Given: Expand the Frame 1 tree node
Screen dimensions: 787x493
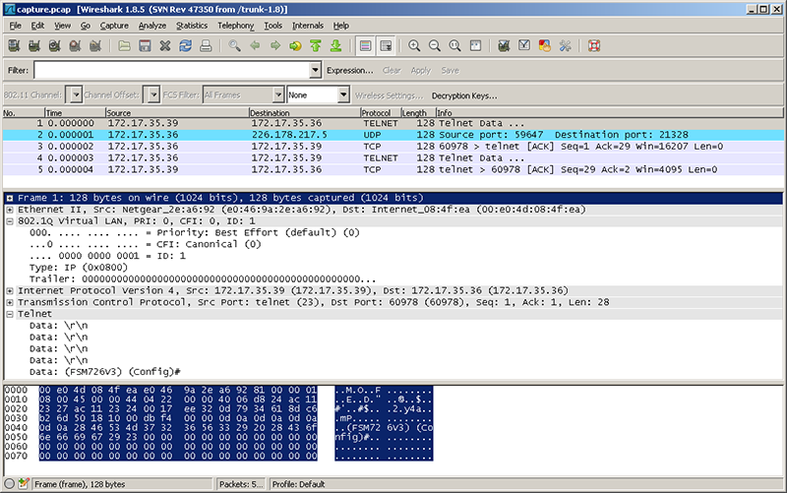Looking at the screenshot, I should (x=10, y=198).
